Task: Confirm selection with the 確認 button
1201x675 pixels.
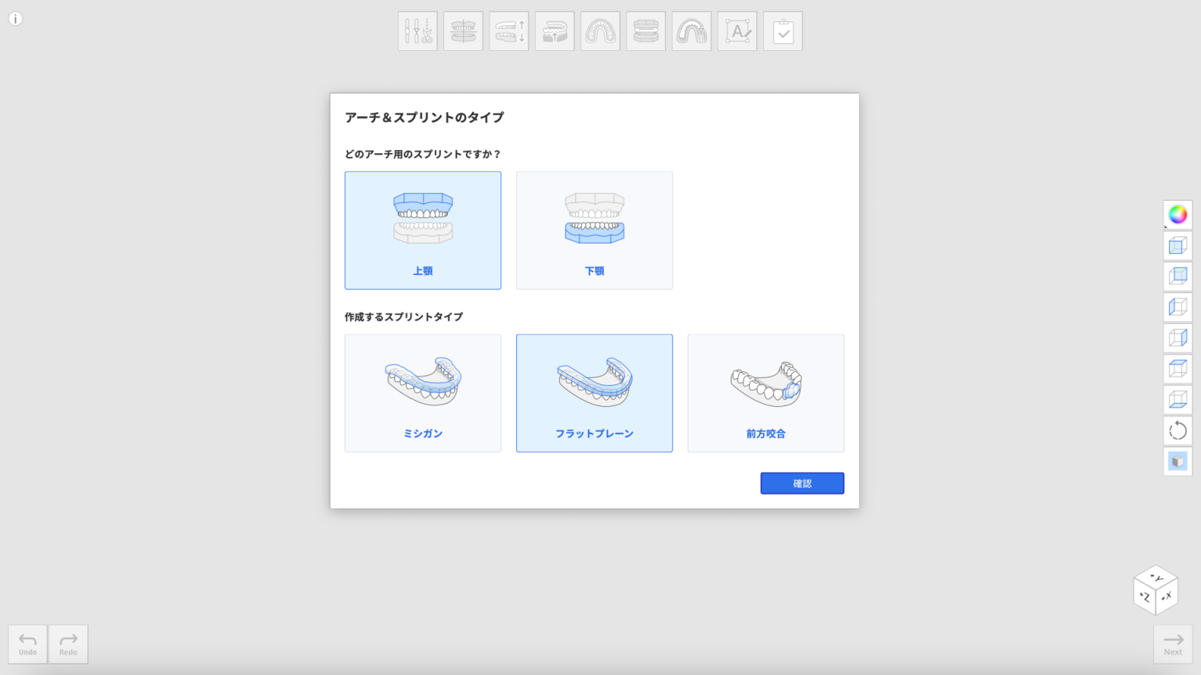Action: pyautogui.click(x=801, y=483)
